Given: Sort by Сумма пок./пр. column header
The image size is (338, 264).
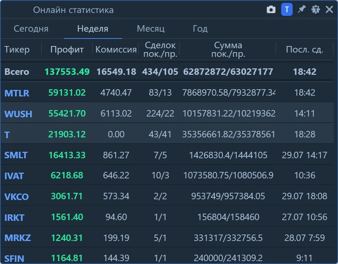Looking at the screenshot, I should pos(228,49).
